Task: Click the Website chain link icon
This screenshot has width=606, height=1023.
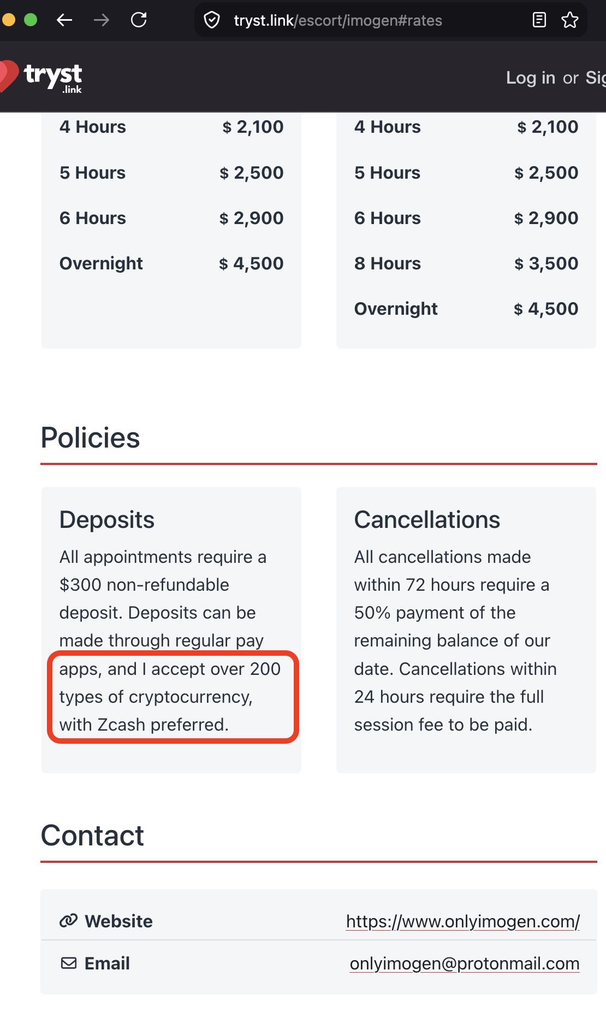Action: [68, 921]
